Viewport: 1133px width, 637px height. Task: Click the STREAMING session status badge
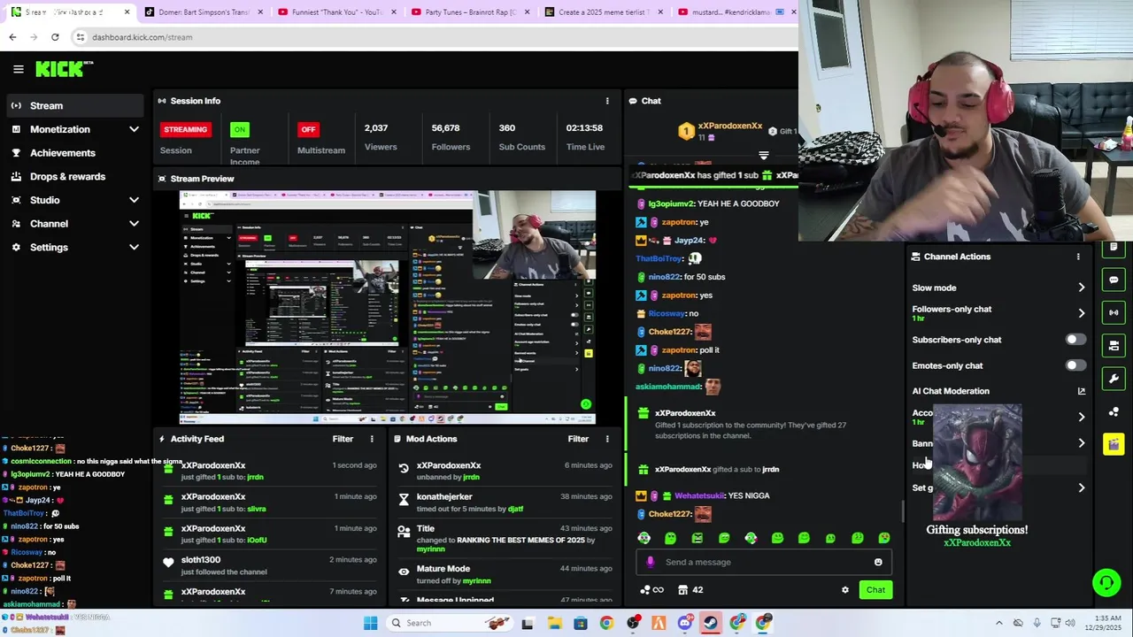tap(185, 129)
